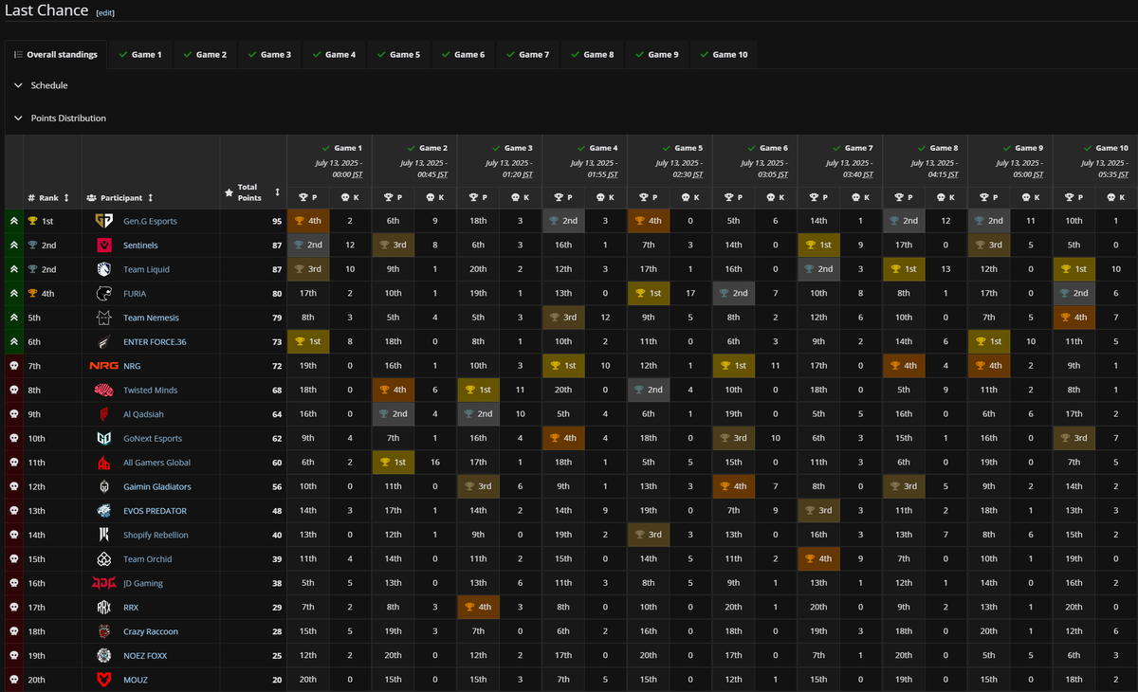Screen dimensions: 1138x692
Task: Click the NRG team logo
Action: pyautogui.click(x=103, y=366)
